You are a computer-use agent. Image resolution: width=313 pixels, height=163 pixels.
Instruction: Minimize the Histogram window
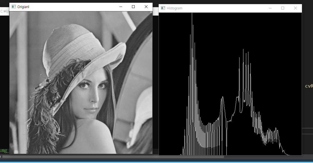coord(270,8)
